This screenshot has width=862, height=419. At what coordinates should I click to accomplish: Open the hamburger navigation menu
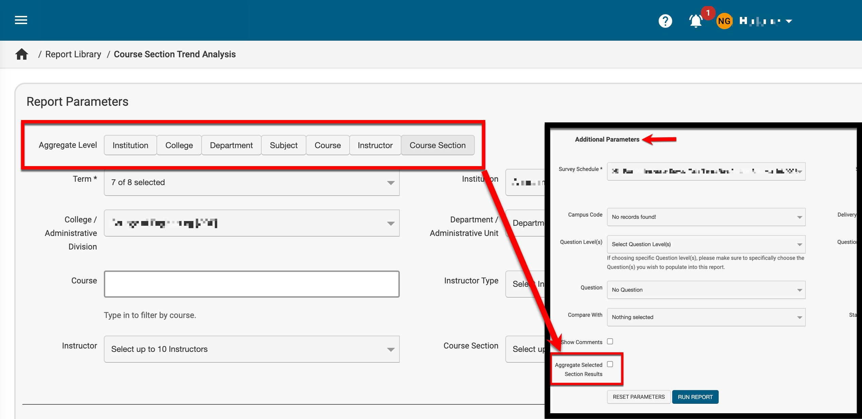[x=21, y=20]
